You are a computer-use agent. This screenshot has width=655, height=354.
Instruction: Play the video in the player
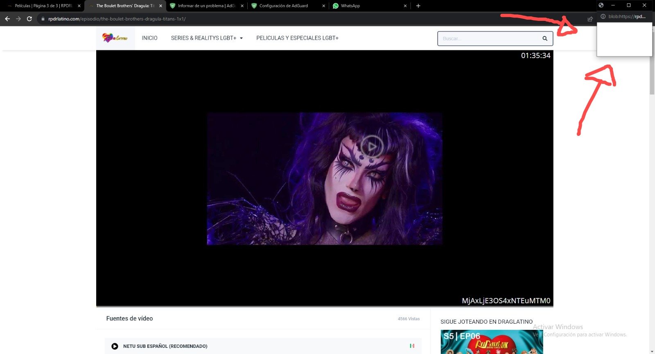[371, 146]
